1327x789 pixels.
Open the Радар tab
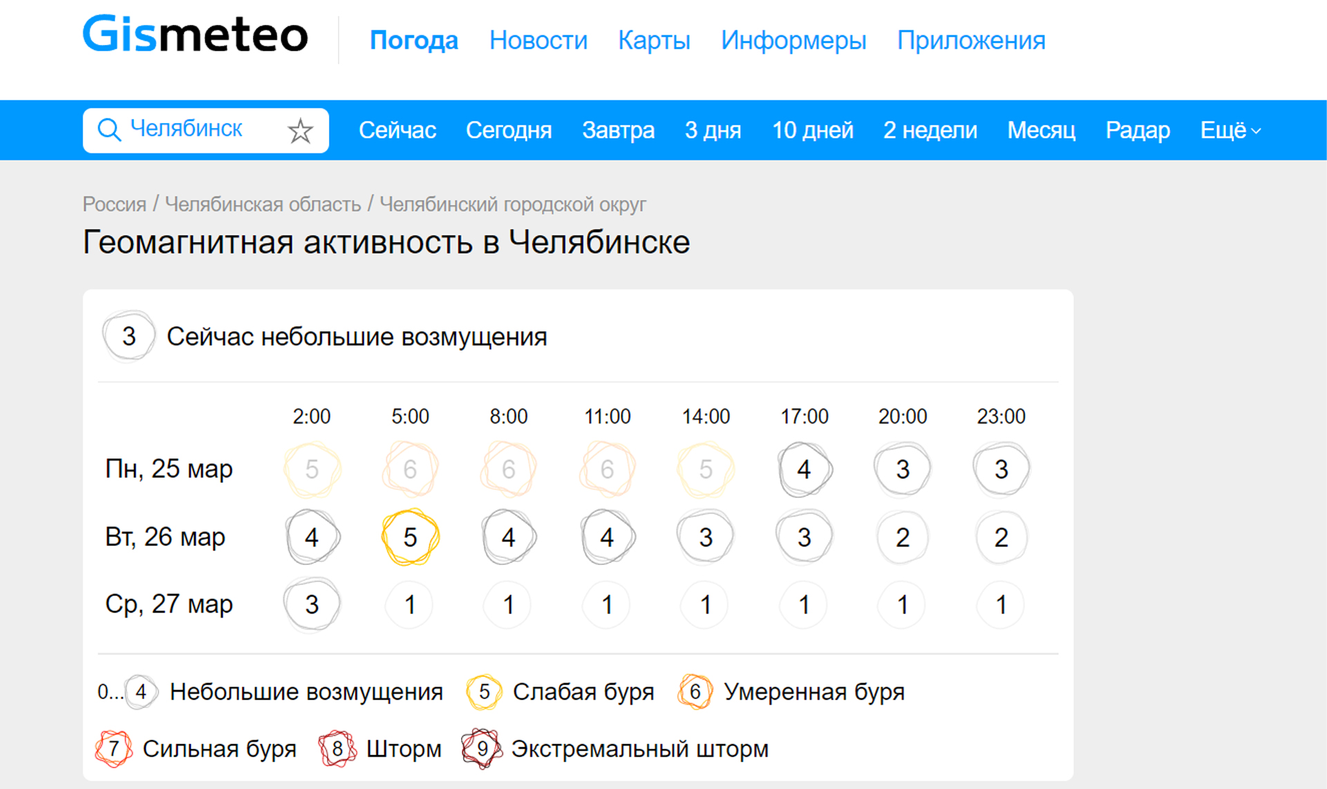click(1138, 130)
